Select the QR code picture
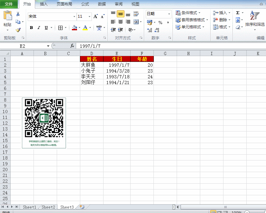 (44, 123)
